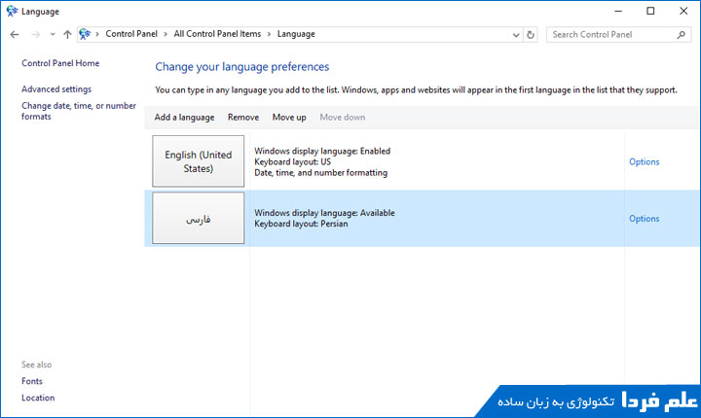Select the English (United States) language tile
Screen dimensions: 701x418
pos(199,161)
